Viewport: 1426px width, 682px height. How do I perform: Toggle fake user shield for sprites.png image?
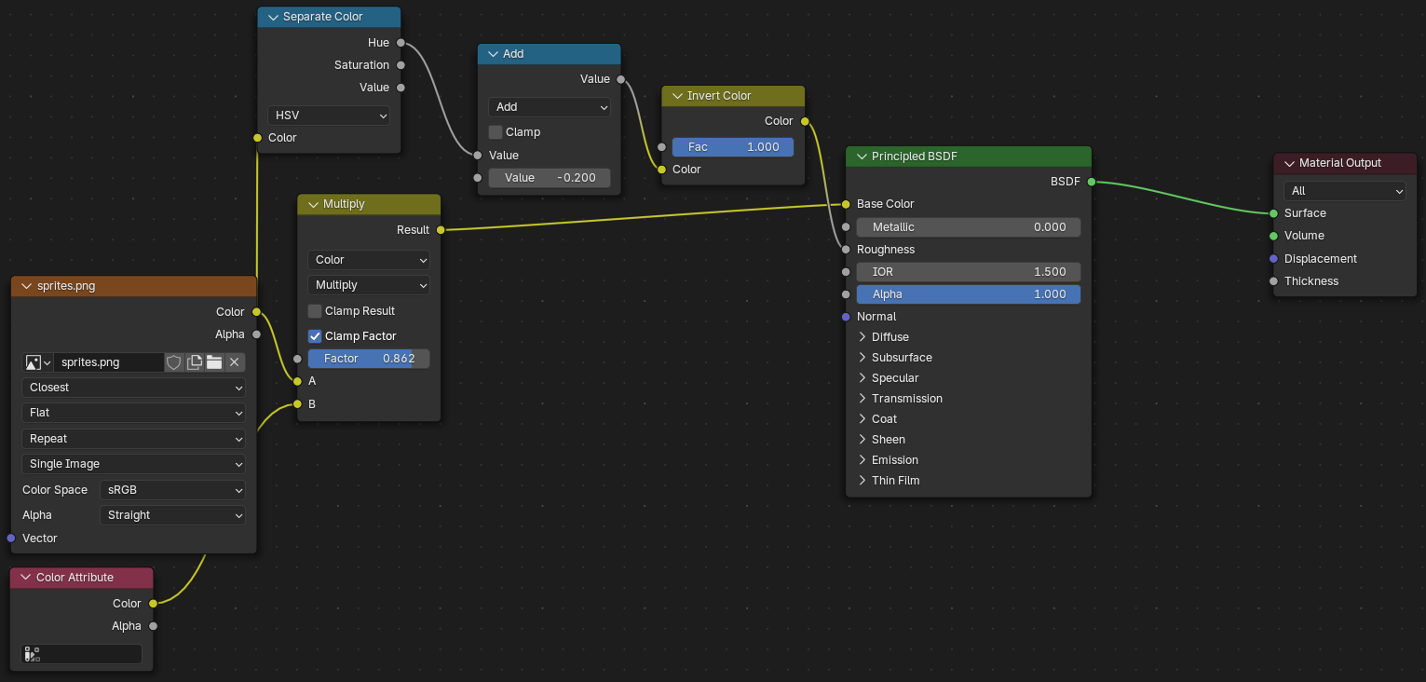point(174,362)
